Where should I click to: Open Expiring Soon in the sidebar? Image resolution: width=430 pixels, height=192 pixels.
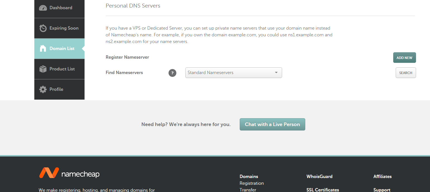[59, 28]
